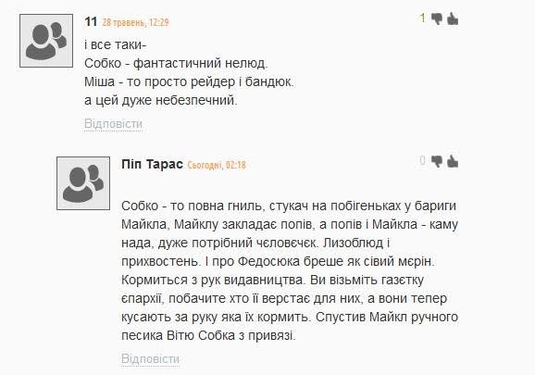
Task: Reply to Піп Тарас via Відповісти
Action: tap(151, 358)
